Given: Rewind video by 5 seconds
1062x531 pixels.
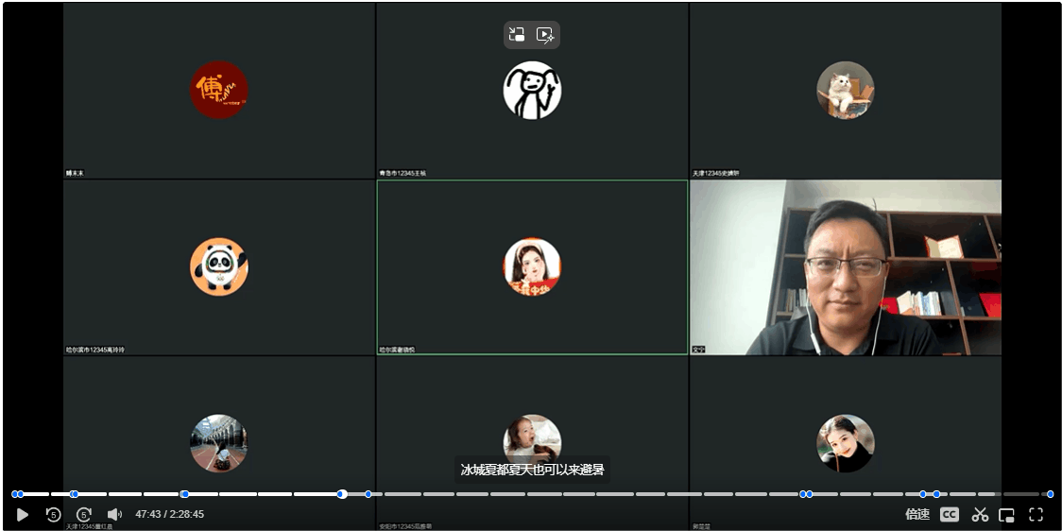Looking at the screenshot, I should [53, 514].
